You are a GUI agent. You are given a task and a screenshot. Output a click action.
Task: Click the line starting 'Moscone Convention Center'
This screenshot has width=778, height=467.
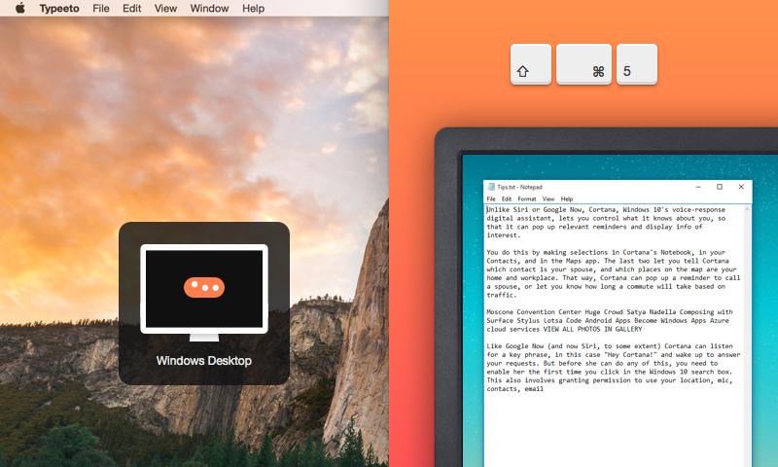coord(610,312)
